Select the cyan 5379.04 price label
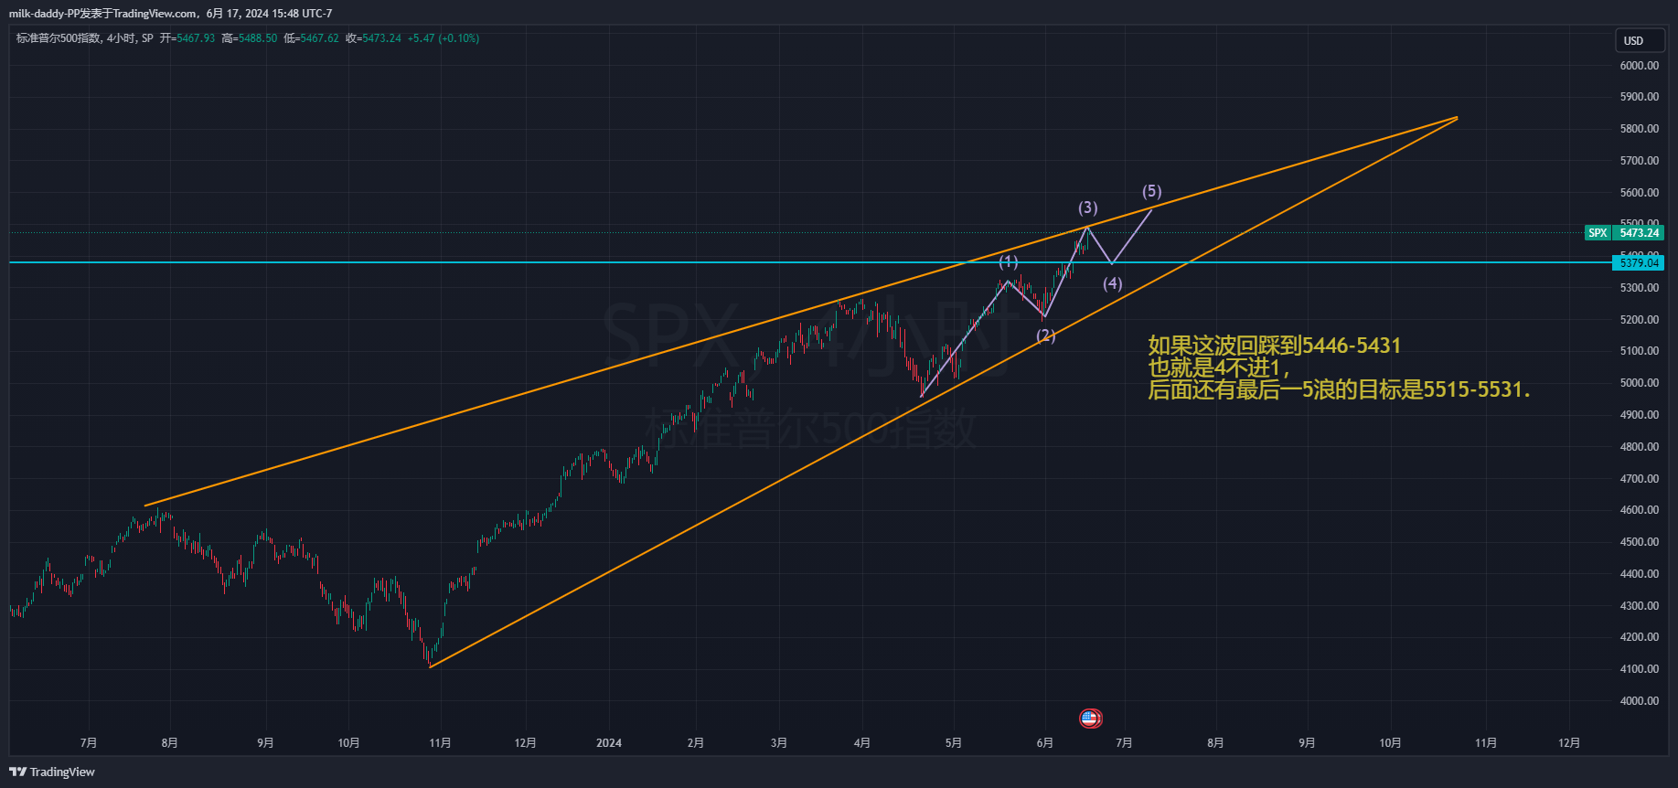Image resolution: width=1678 pixels, height=788 pixels. click(x=1638, y=263)
